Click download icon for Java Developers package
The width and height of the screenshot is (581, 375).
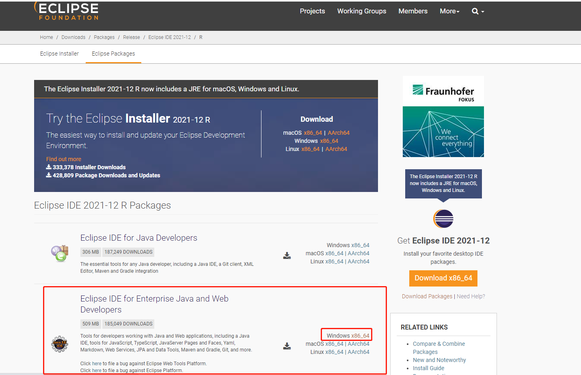[x=287, y=256]
